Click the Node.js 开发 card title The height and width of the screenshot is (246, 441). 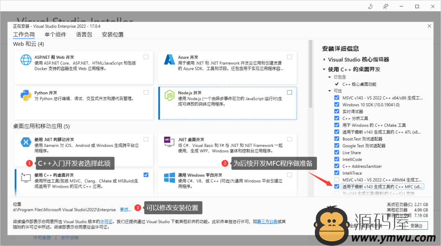[189, 93]
